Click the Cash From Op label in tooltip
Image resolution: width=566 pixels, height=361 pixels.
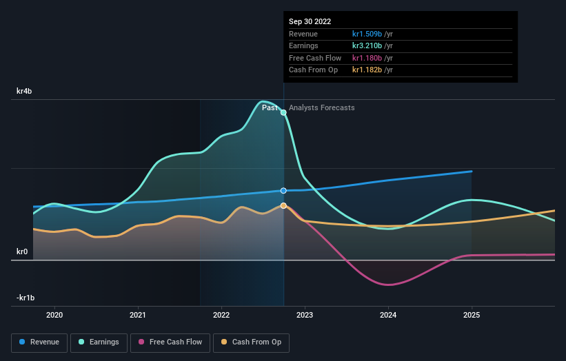(313, 70)
